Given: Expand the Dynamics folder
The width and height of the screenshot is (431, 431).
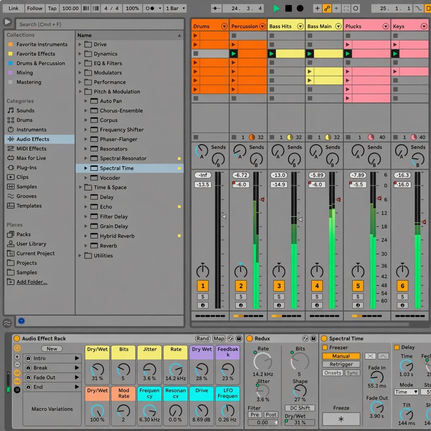Looking at the screenshot, I should click(x=80, y=54).
